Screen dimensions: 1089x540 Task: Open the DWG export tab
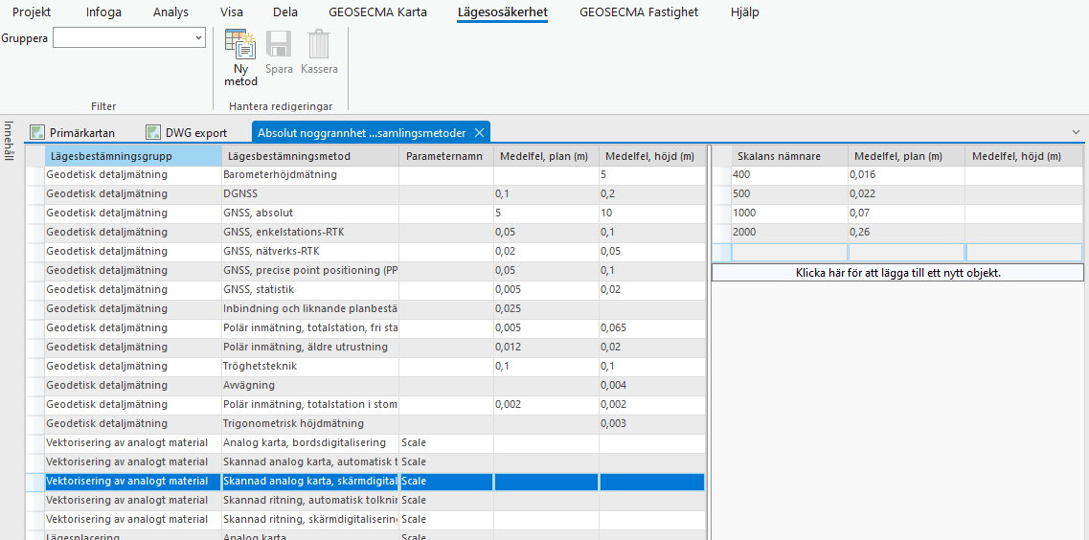tap(187, 133)
